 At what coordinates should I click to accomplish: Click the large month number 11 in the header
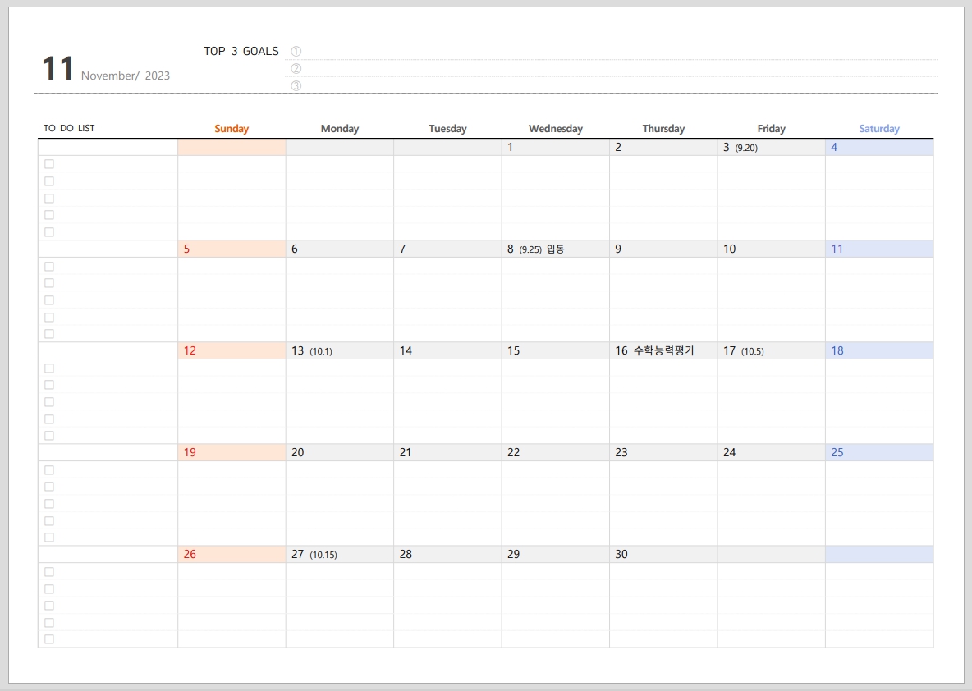pos(57,68)
